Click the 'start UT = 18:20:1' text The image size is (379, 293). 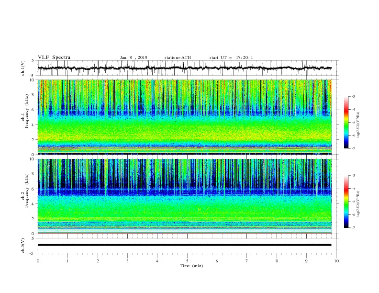231,57
